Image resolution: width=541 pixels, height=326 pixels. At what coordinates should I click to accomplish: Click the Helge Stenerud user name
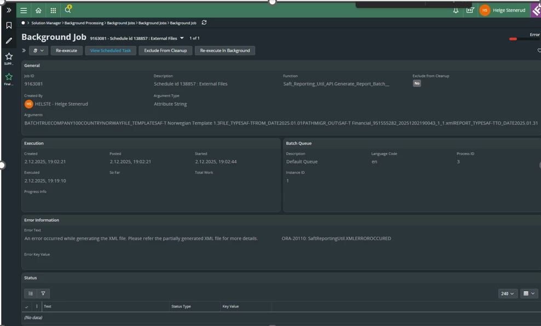click(509, 10)
